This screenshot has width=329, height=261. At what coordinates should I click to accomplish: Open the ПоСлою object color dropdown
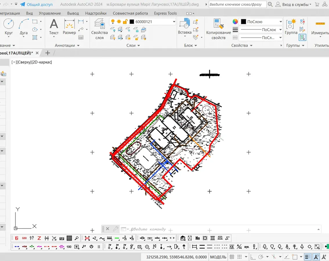[x=280, y=21]
